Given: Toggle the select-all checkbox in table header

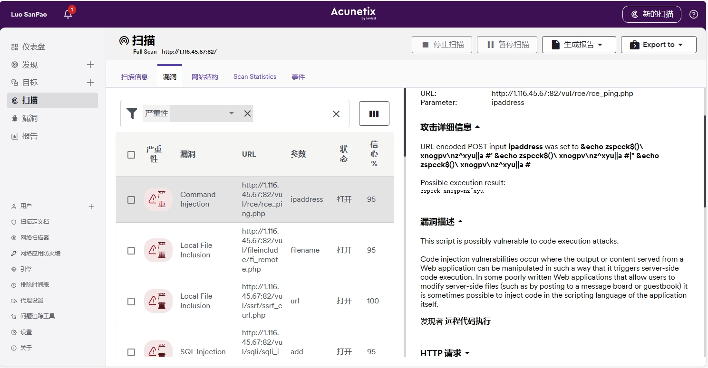Looking at the screenshot, I should (x=131, y=154).
